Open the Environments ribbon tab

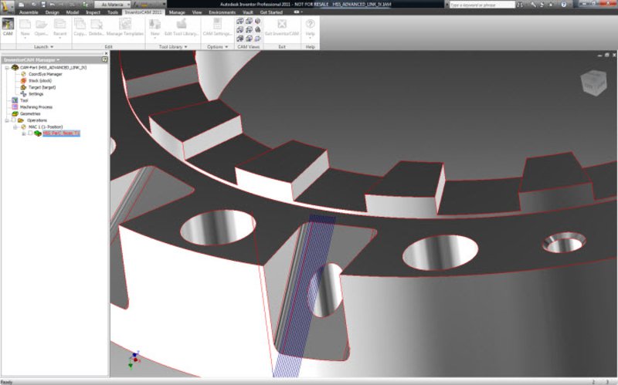coord(222,13)
